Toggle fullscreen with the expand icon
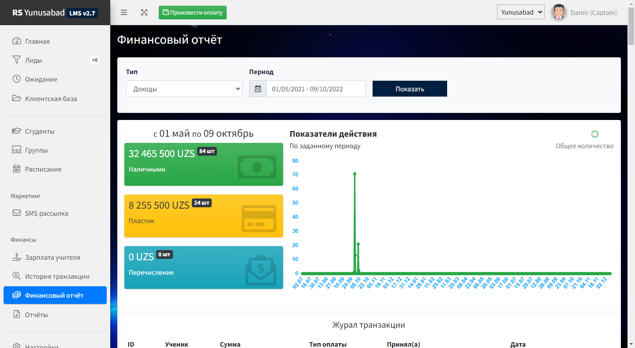635x348 pixels. [144, 12]
